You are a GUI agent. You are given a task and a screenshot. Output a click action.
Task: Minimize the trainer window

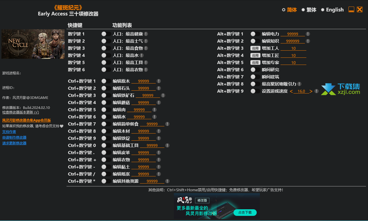[351, 9]
